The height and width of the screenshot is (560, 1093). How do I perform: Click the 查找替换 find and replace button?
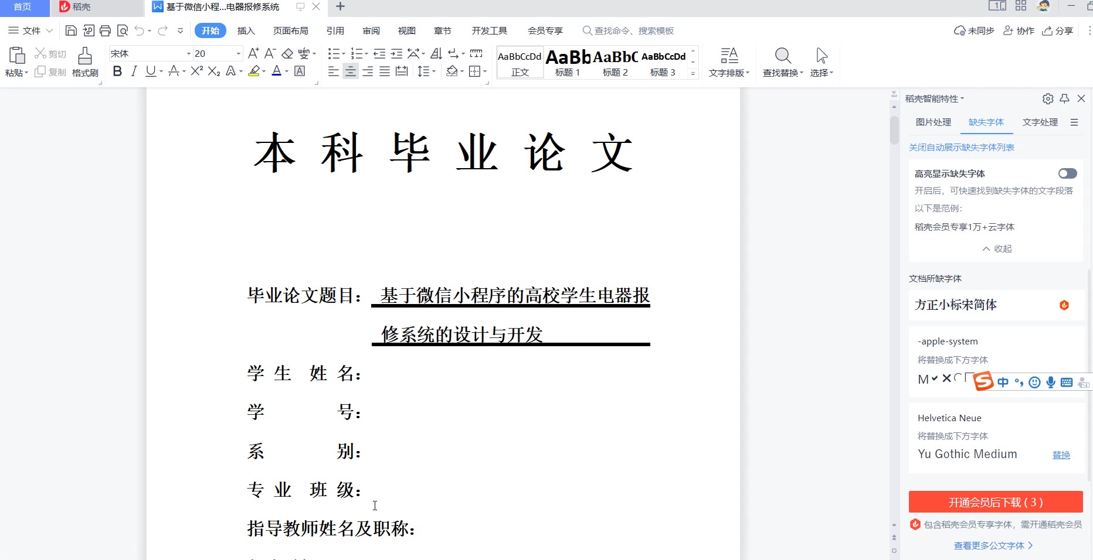(x=783, y=62)
